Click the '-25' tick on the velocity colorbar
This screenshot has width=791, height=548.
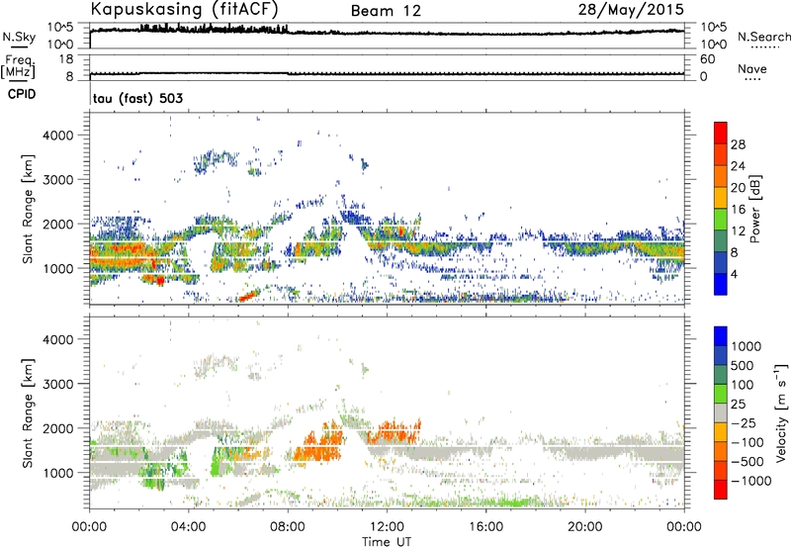744,422
